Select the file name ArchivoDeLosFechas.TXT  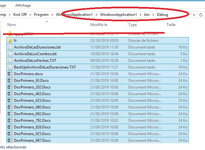point(35,61)
